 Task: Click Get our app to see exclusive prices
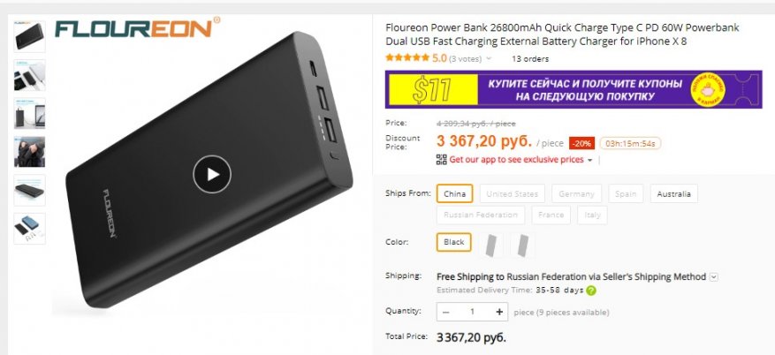516,160
